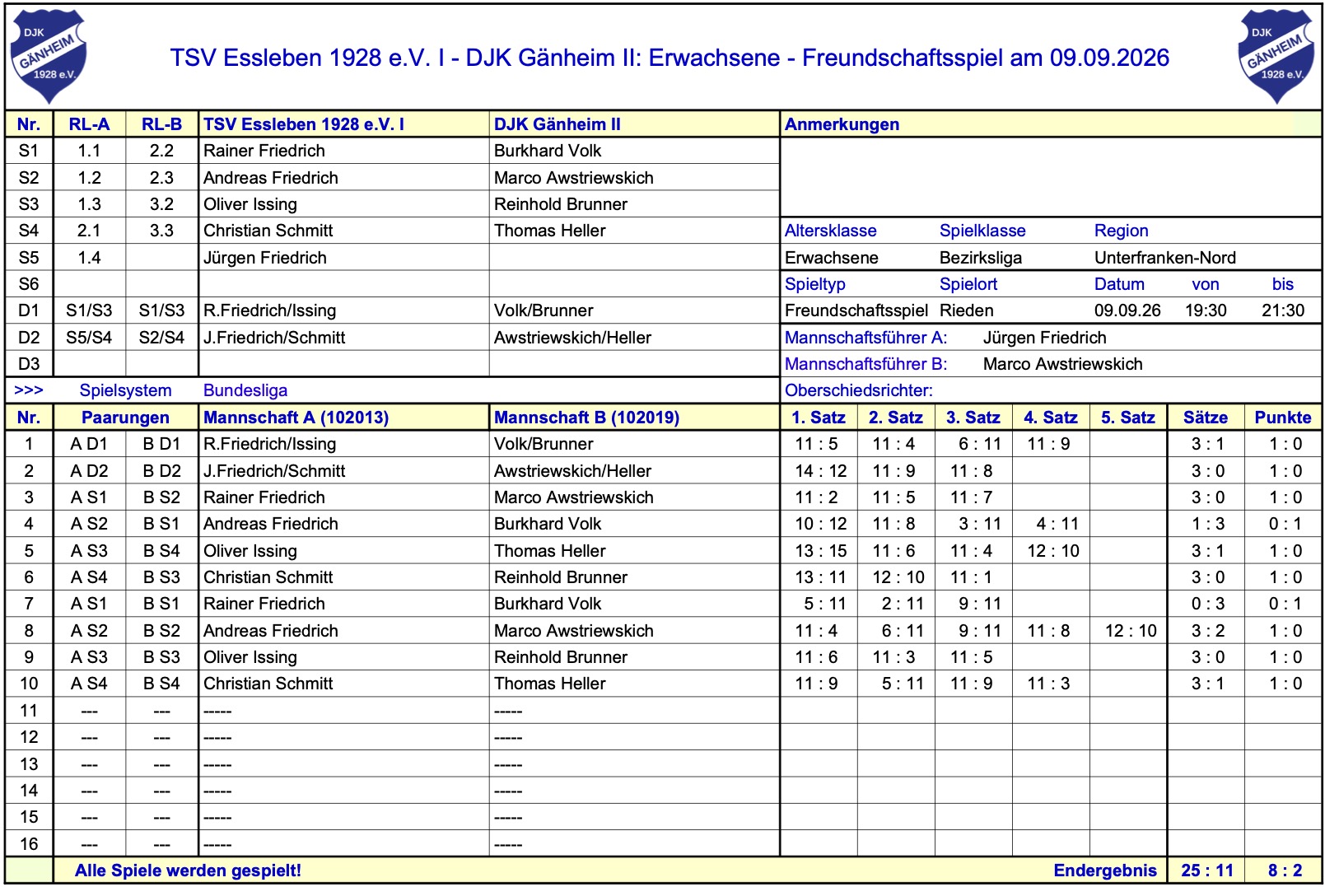Select the '14 : 12' set score
This screenshot has height=887, width=1325.
(x=821, y=471)
